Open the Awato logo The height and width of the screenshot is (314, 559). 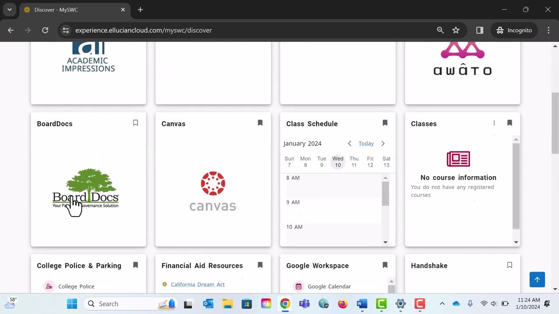pos(462,58)
